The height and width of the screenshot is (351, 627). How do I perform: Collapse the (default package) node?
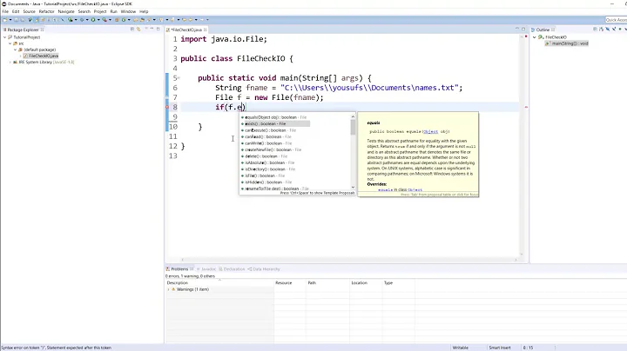click(x=15, y=50)
